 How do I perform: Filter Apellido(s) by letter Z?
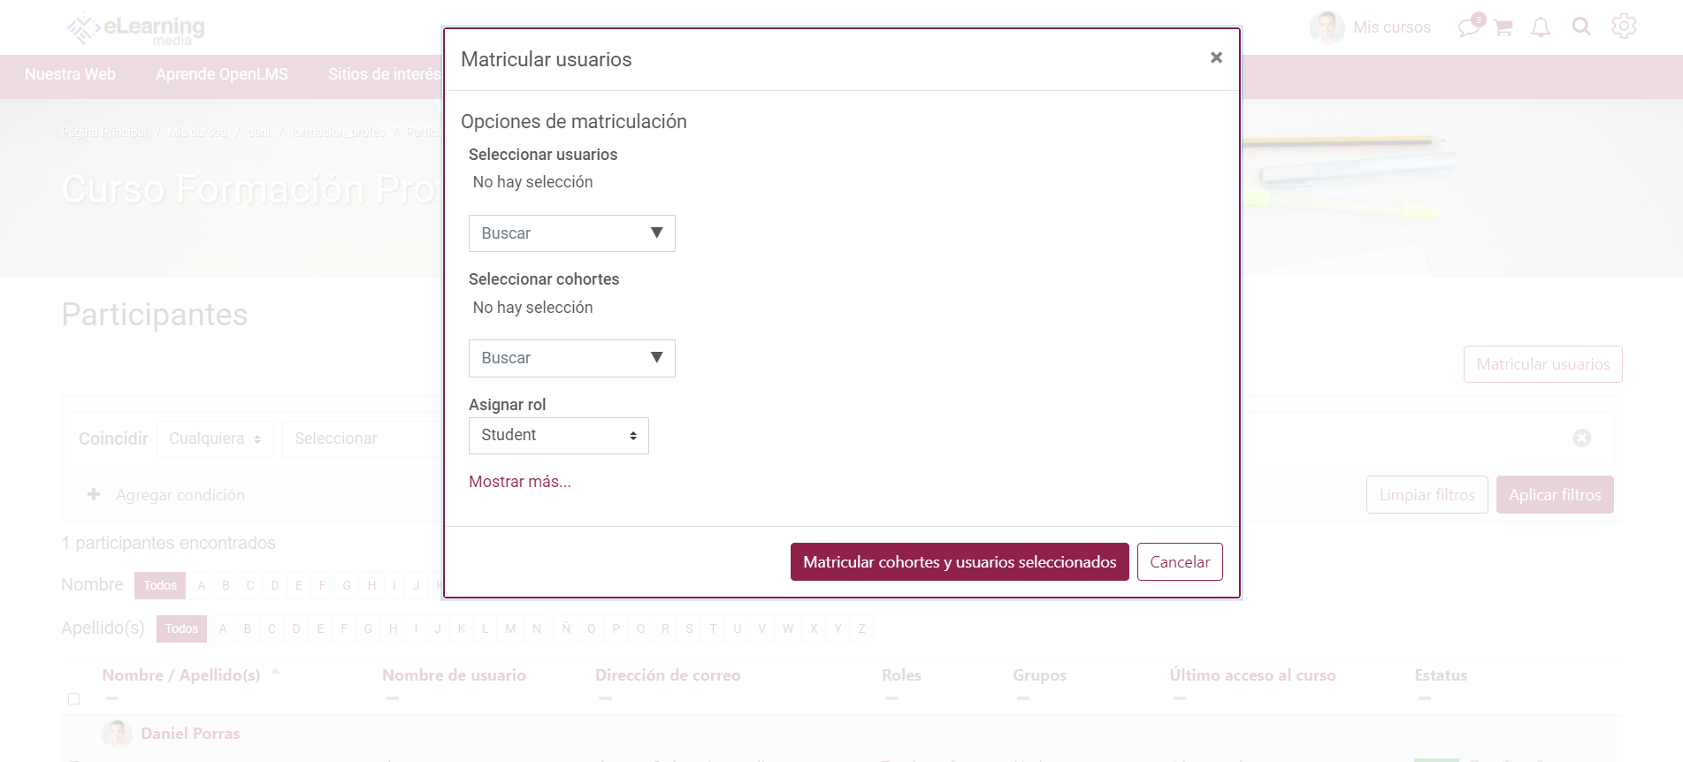coord(861,629)
